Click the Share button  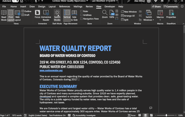click(x=156, y=6)
